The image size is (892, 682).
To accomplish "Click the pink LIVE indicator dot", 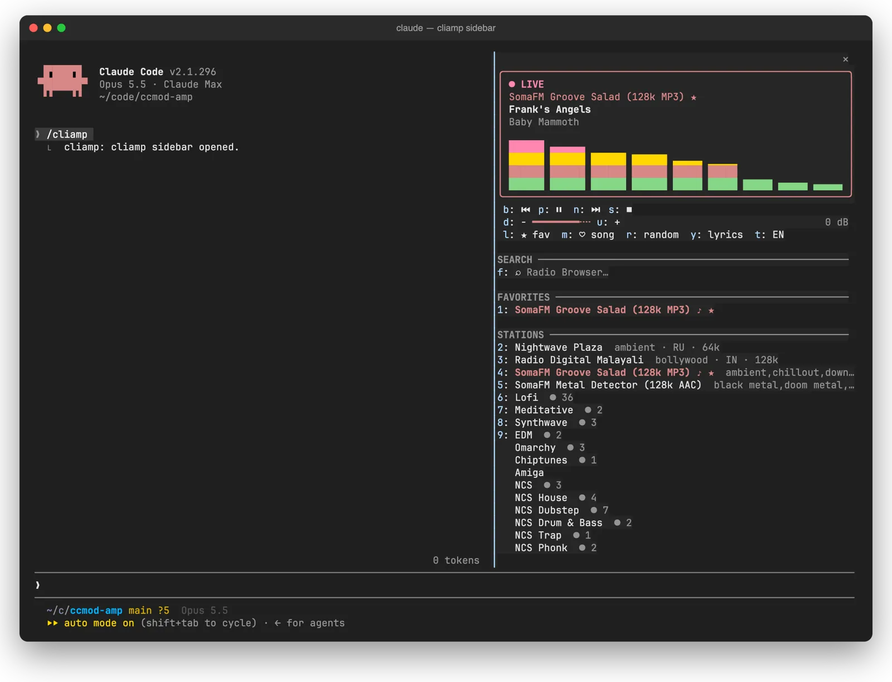I will coord(512,85).
